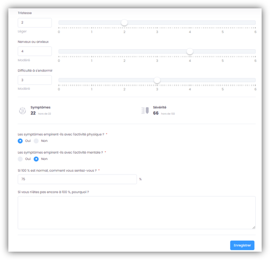Choose Non for activité mentale question
The width and height of the screenshot is (270, 260).
(x=36, y=159)
